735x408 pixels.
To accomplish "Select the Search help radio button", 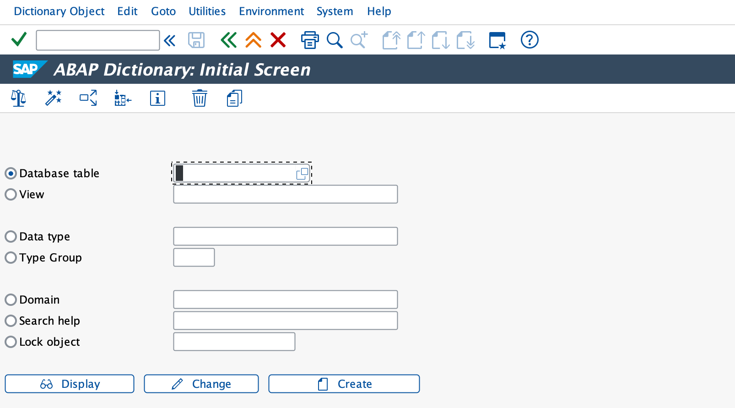I will click(11, 321).
